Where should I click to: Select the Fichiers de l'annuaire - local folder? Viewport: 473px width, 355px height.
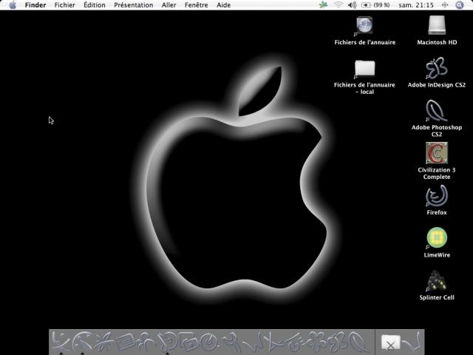(364, 69)
